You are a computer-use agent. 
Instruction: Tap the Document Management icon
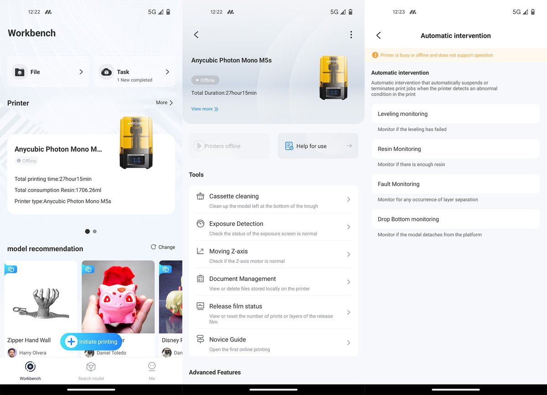(x=200, y=279)
